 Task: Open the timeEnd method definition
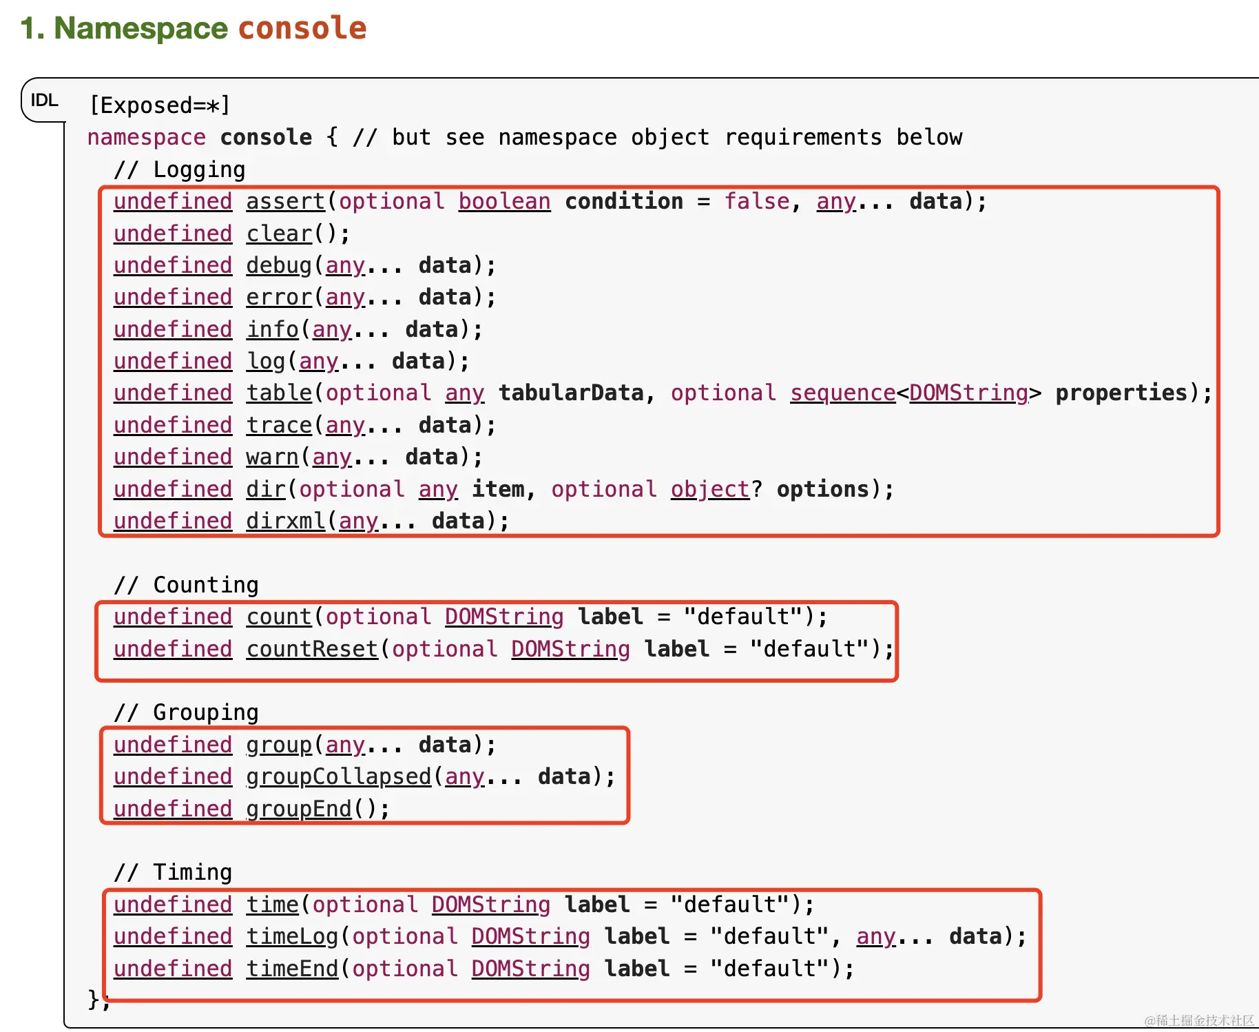click(292, 969)
